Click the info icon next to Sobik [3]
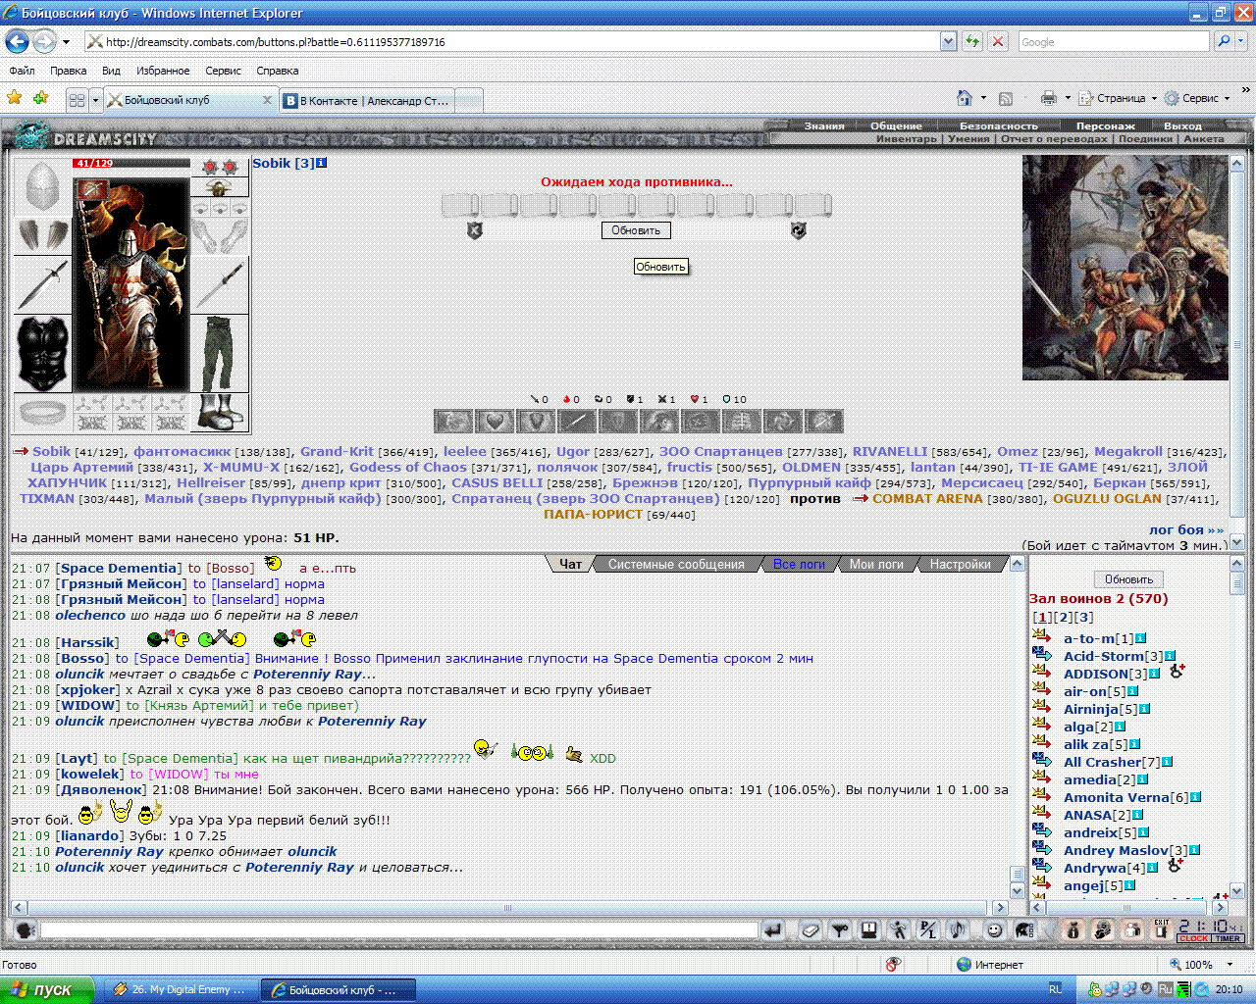This screenshot has width=1256, height=1004. 322,163
